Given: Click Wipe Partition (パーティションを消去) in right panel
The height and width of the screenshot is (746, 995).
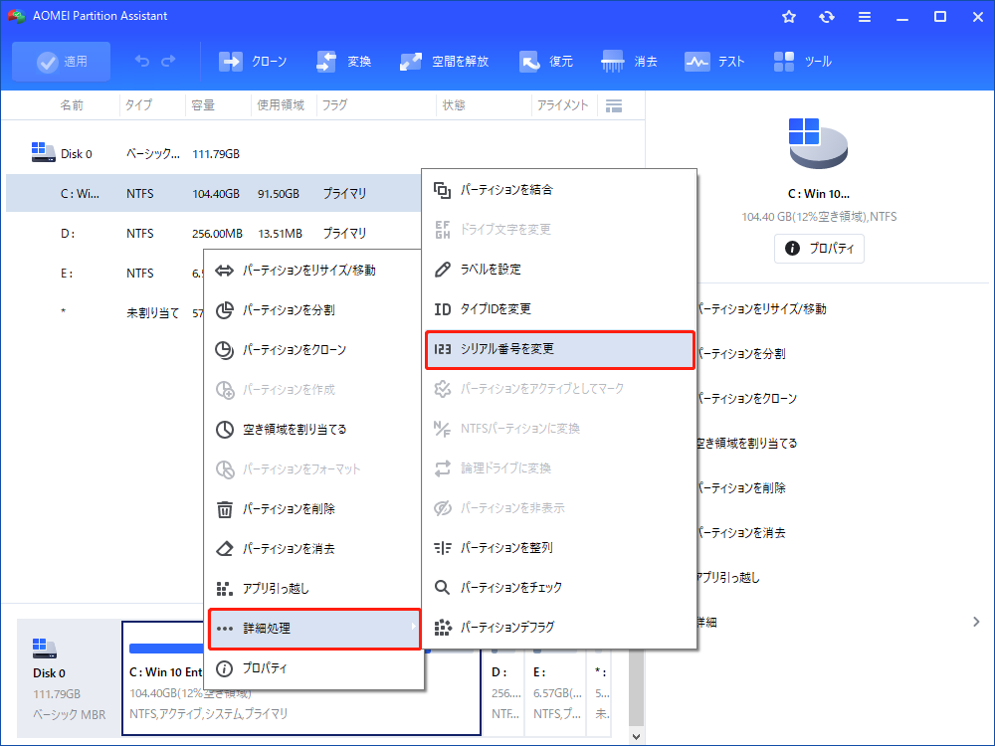Looking at the screenshot, I should coord(741,533).
